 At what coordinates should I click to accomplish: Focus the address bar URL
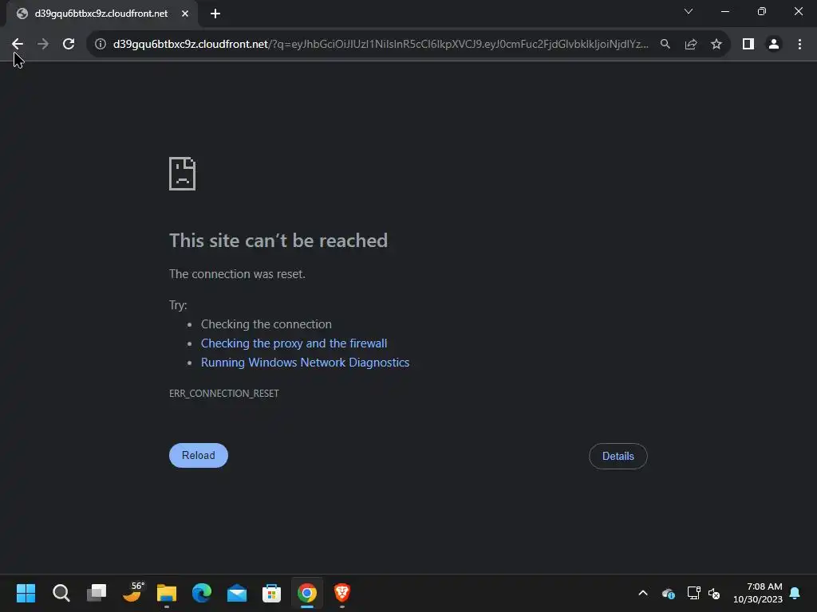[381, 45]
